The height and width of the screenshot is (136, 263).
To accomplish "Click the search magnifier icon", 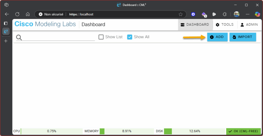I will click(x=19, y=37).
